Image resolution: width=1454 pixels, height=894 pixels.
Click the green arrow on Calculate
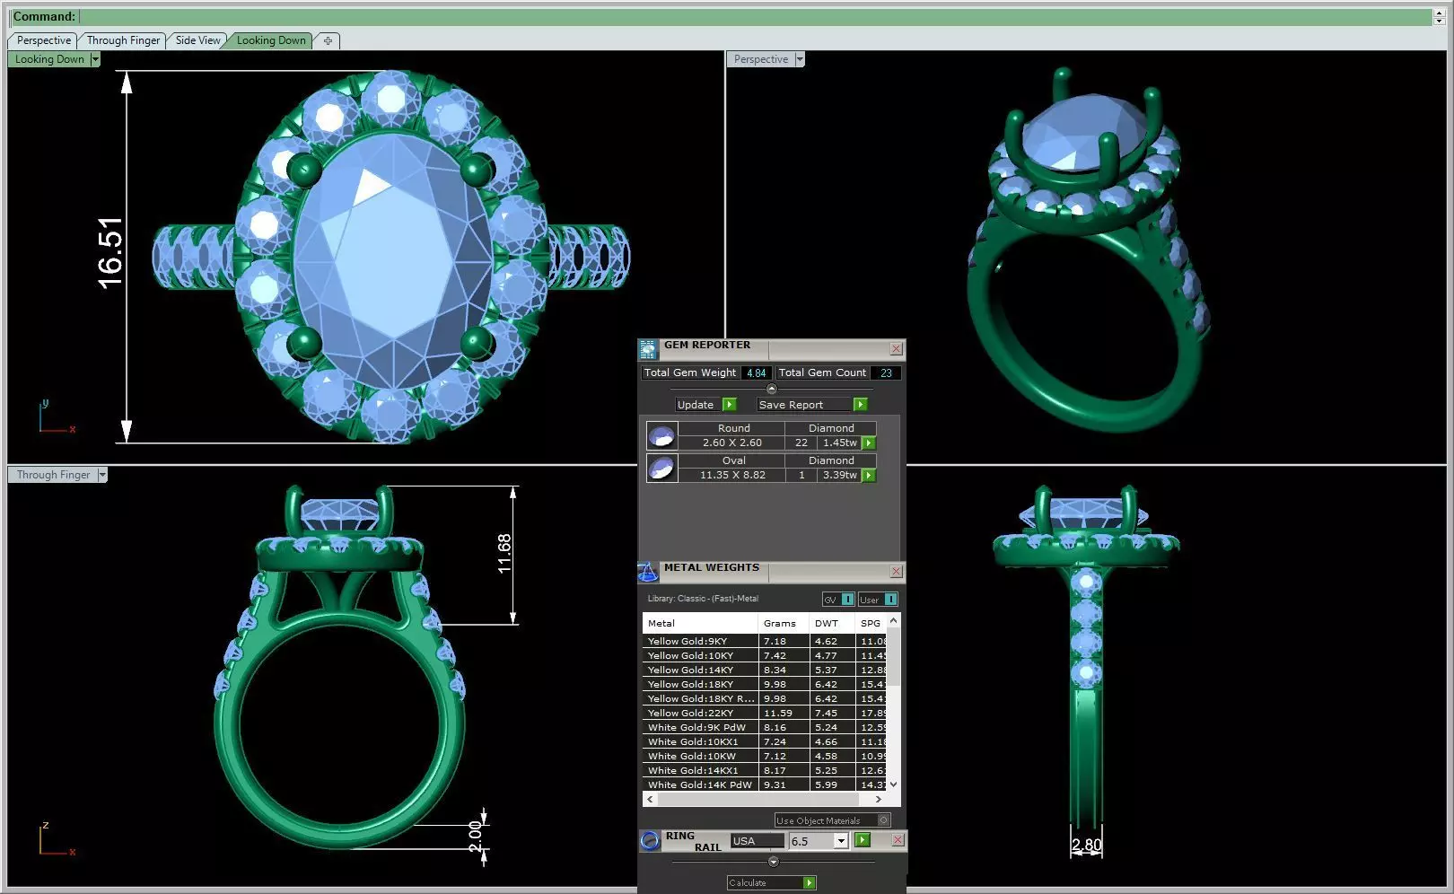[x=809, y=883]
